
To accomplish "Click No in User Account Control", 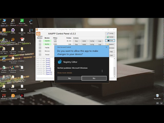I will 94,78.
